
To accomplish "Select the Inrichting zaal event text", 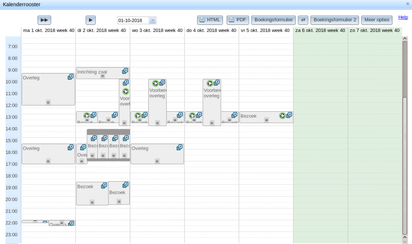I will click(92, 72).
